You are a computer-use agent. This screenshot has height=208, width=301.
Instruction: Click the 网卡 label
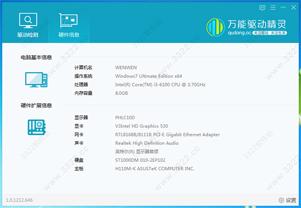[x=79, y=135]
